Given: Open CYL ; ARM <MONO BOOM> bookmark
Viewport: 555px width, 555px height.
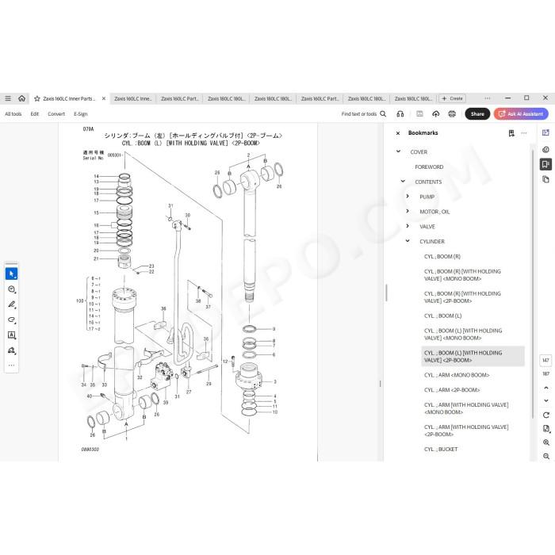Looking at the screenshot, I should click(x=457, y=375).
